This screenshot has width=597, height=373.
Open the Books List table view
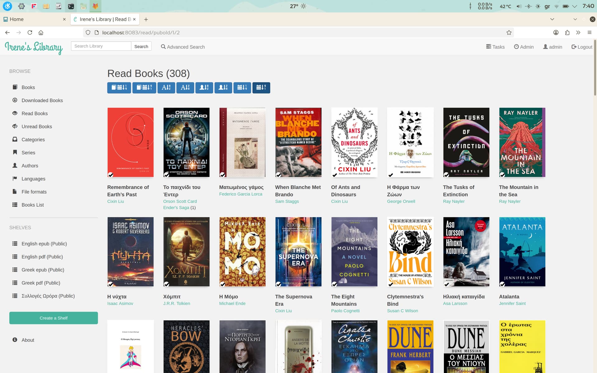click(x=33, y=205)
